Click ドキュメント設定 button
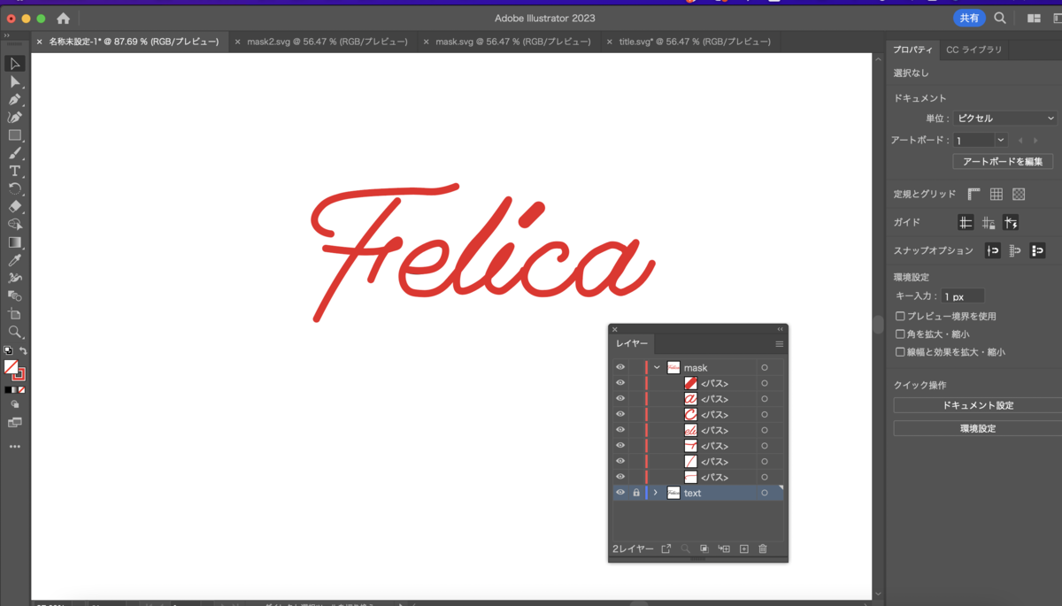 click(978, 405)
